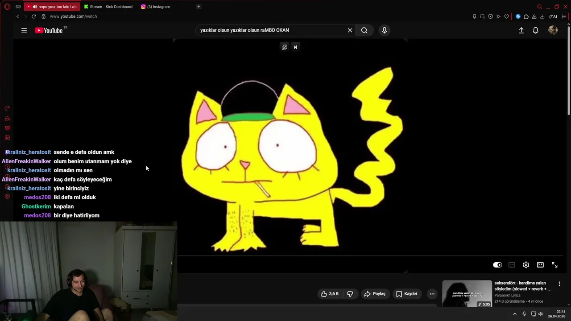Open more actions ellipsis under video
This screenshot has height=321, width=571.
432,294
